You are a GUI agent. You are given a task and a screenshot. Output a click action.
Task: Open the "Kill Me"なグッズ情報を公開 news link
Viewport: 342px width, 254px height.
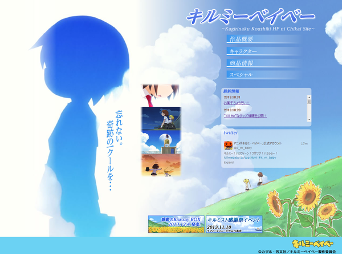click(245, 116)
